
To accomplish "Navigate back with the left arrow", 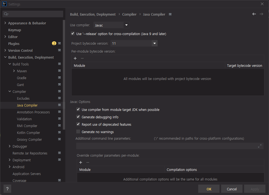I will tap(254, 14).
